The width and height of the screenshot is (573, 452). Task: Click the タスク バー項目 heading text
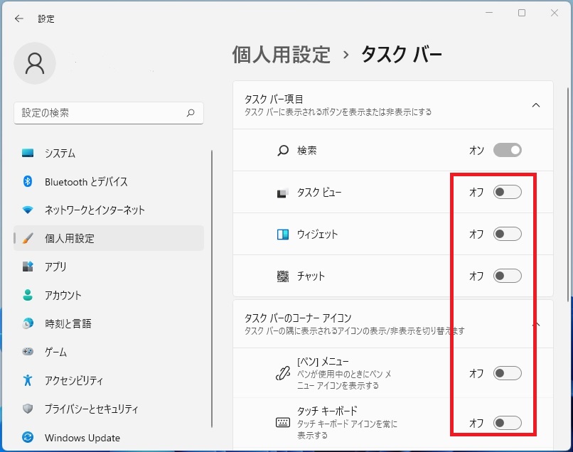[x=274, y=99]
